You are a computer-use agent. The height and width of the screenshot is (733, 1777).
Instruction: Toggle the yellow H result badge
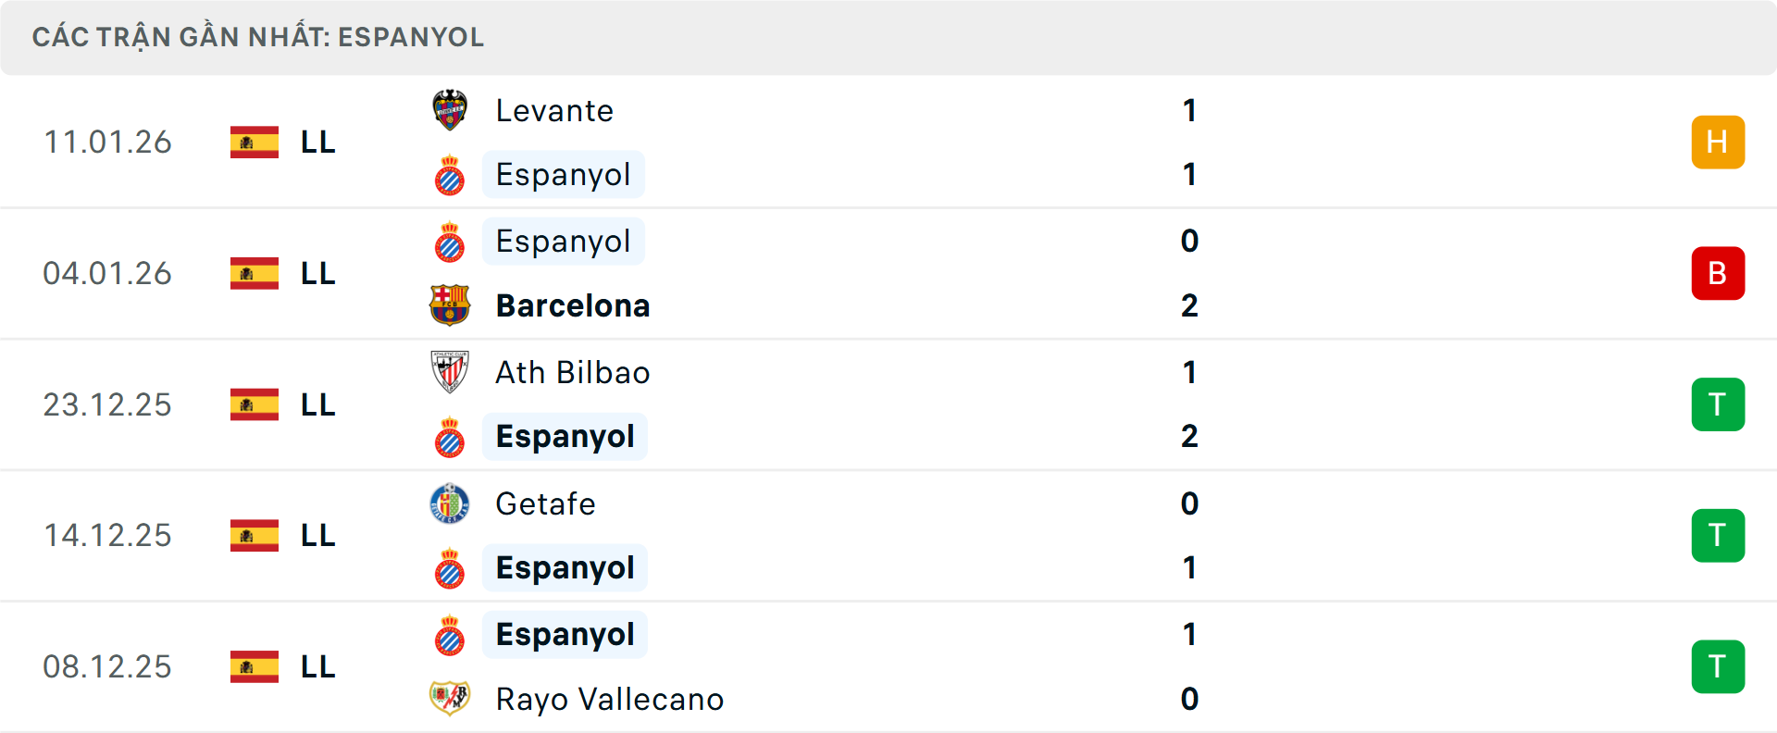coord(1718,142)
